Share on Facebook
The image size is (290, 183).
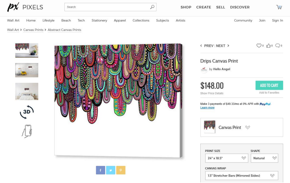[100, 170]
